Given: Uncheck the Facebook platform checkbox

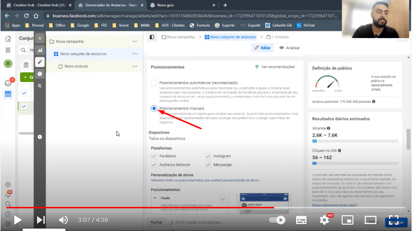Looking at the screenshot, I should 154,156.
